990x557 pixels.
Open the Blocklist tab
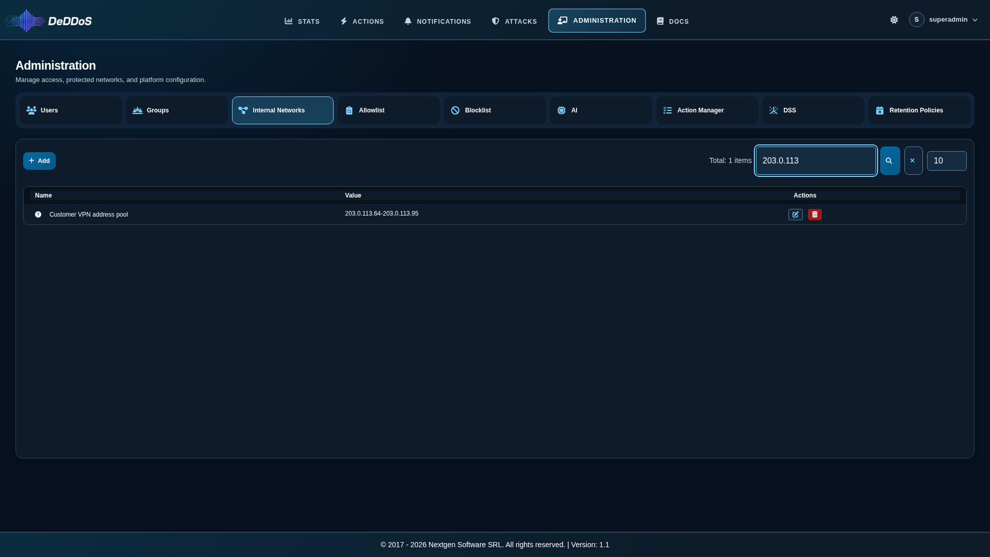click(x=495, y=110)
